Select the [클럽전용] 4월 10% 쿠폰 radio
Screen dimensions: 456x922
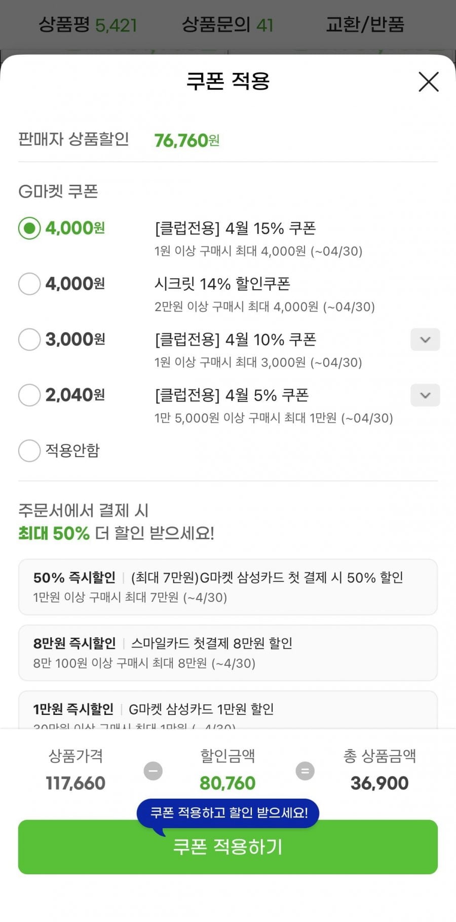tap(29, 339)
